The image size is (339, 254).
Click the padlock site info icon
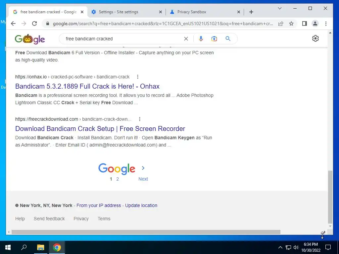[x=48, y=23]
